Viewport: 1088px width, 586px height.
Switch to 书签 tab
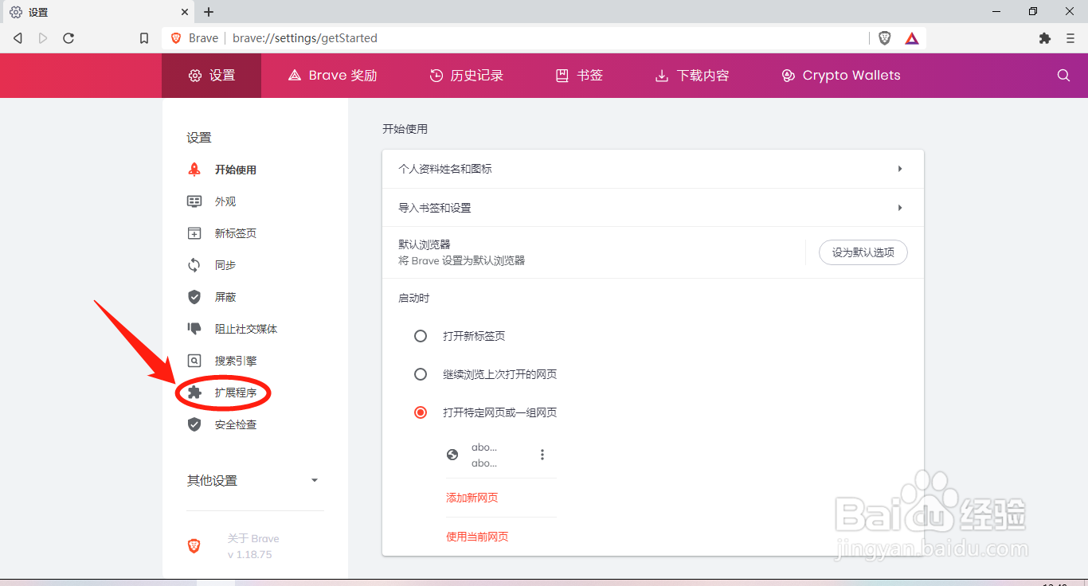(x=579, y=76)
